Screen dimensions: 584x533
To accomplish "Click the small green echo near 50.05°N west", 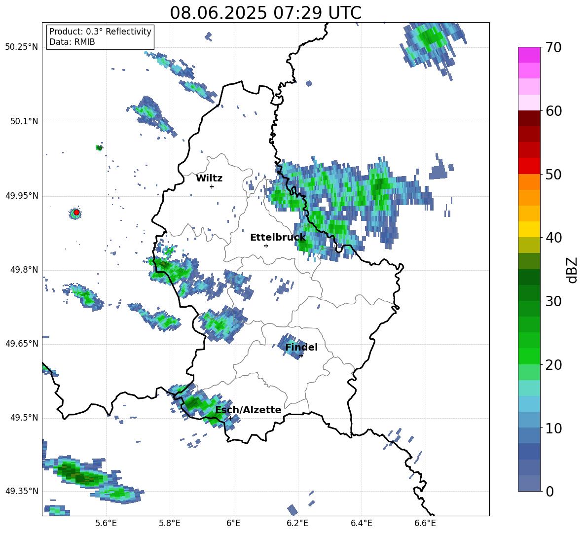I will point(99,148).
